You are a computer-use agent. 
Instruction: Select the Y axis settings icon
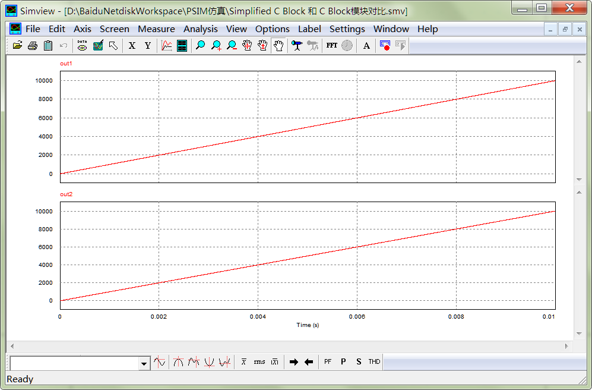coord(147,45)
